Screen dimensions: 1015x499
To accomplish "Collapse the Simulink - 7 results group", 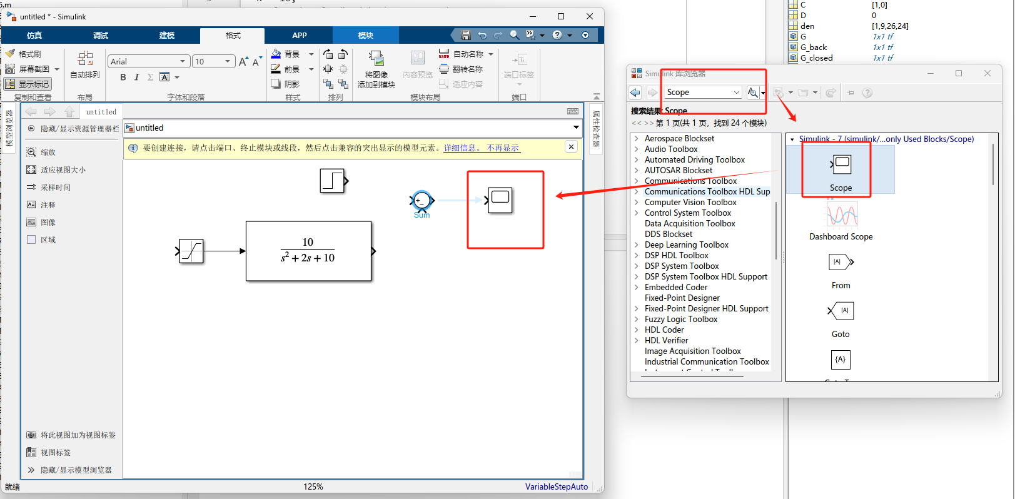I will (792, 139).
